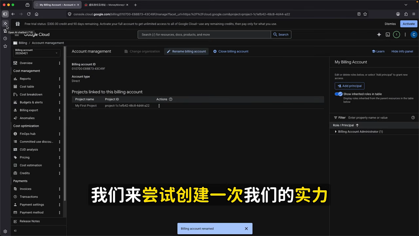The height and width of the screenshot is (236, 419).
Task: Click the Filter help question icon
Action: (413, 118)
